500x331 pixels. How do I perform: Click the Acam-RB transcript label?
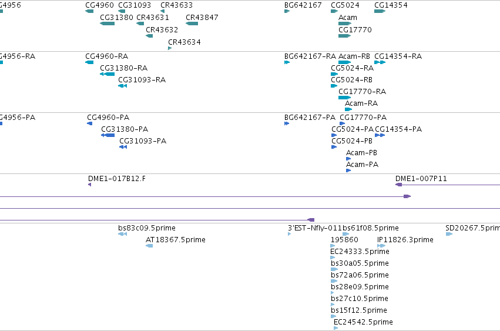click(x=354, y=56)
